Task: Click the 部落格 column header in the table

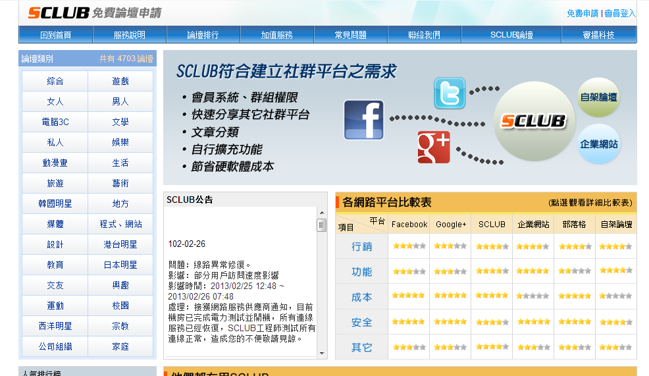Action: coord(575,224)
